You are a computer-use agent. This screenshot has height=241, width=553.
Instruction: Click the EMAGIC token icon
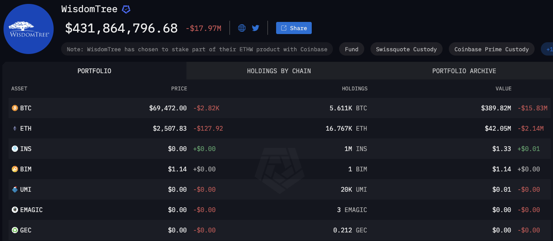coord(15,210)
